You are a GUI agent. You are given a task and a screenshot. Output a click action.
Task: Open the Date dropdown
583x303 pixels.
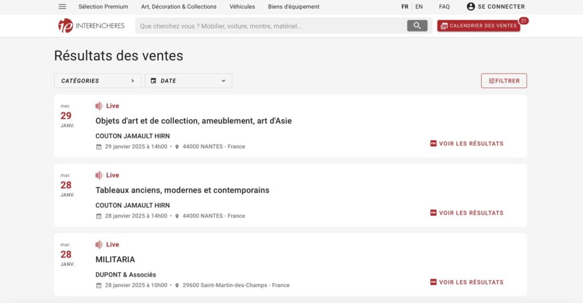coord(188,81)
